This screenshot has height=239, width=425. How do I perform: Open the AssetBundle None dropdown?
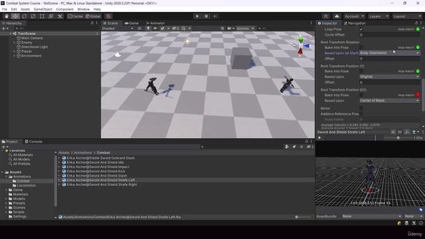pos(372,216)
